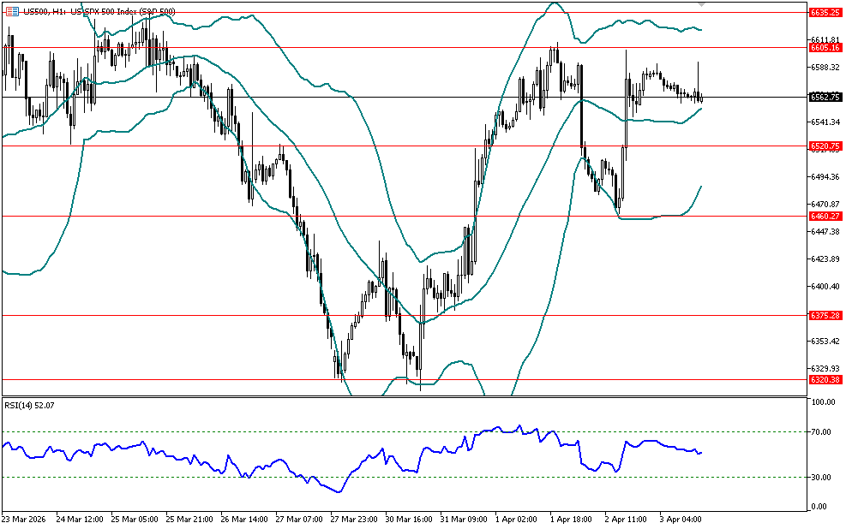Click the 1 Apr 02:00 time axis label
Image resolution: width=852 pixels, height=529 pixels.
[516, 520]
